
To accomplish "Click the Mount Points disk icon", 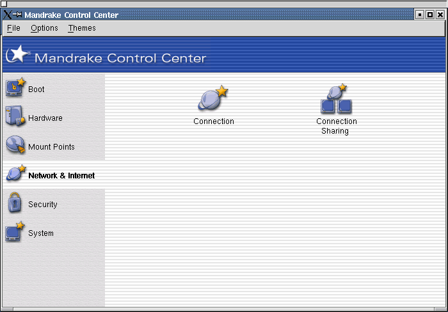I will click(15, 144).
